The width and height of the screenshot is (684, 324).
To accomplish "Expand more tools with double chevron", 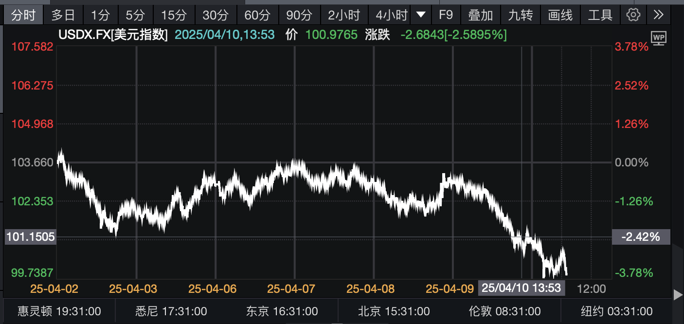I will [658, 15].
